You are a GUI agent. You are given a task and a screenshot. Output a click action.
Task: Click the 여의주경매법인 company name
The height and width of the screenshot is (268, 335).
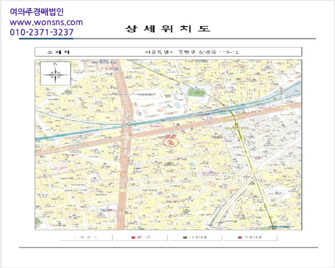tap(37, 12)
